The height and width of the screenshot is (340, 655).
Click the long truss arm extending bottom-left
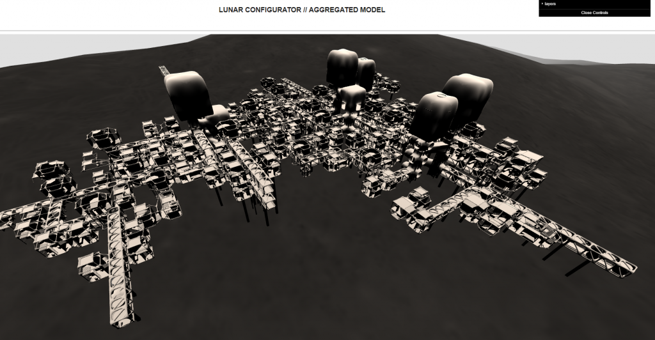click(120, 268)
